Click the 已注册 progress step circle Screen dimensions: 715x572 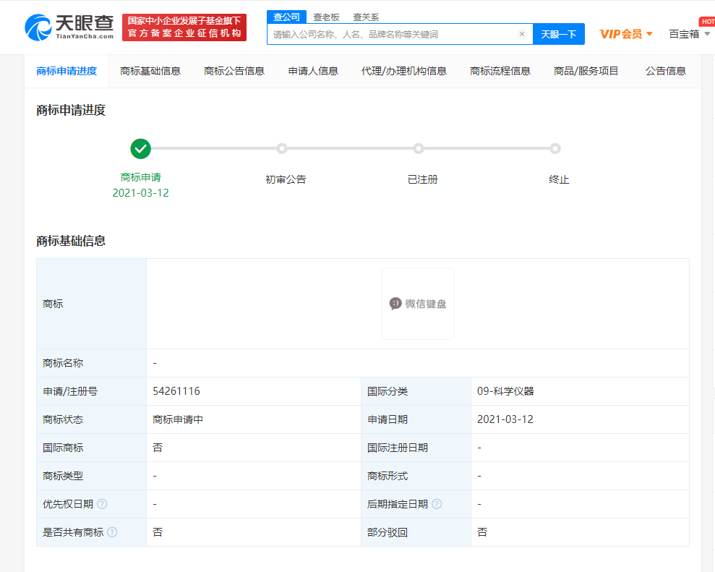[418, 149]
